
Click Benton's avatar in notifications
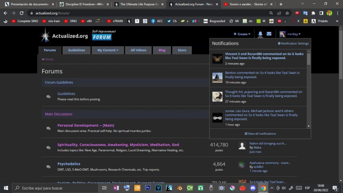[217, 77]
